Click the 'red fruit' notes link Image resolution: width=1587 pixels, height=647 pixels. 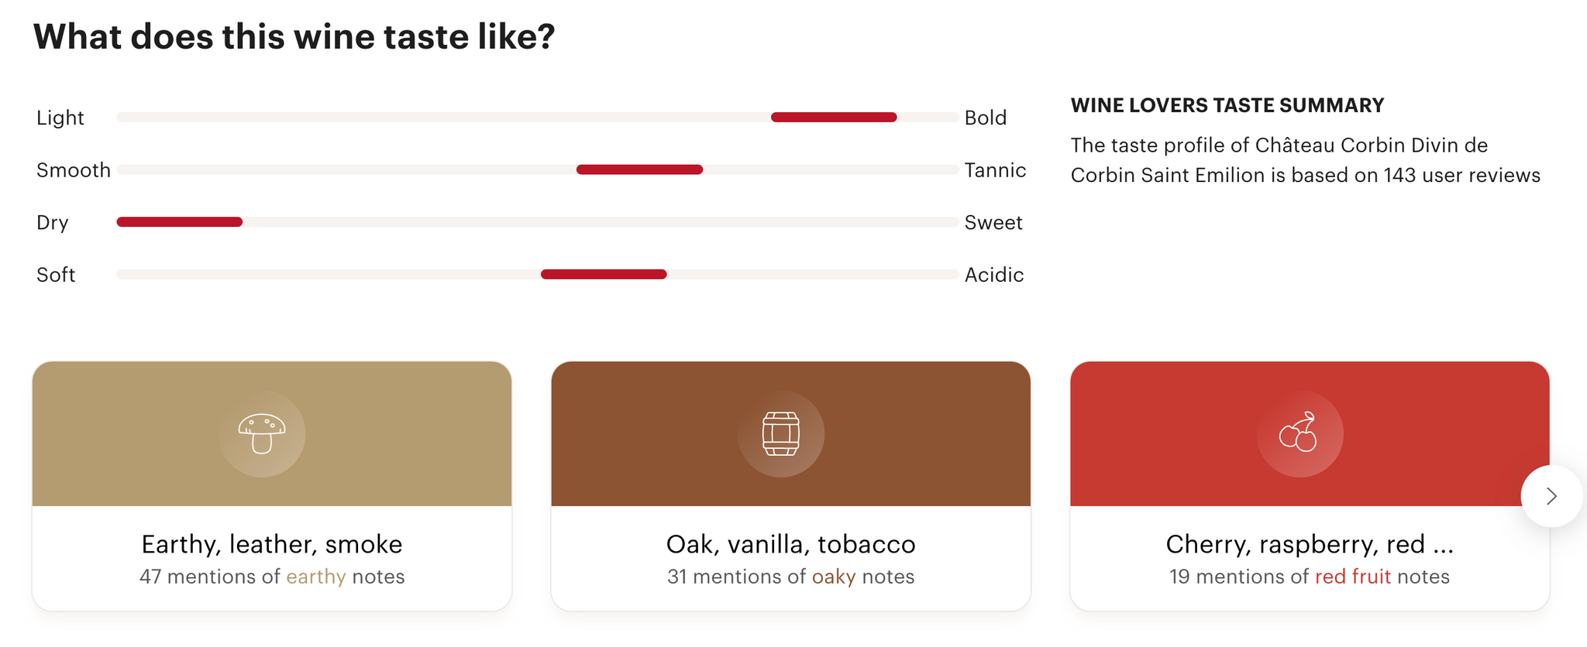[x=1353, y=577]
